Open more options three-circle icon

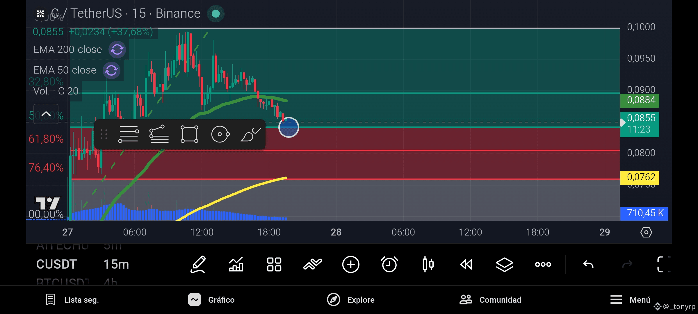pyautogui.click(x=543, y=265)
